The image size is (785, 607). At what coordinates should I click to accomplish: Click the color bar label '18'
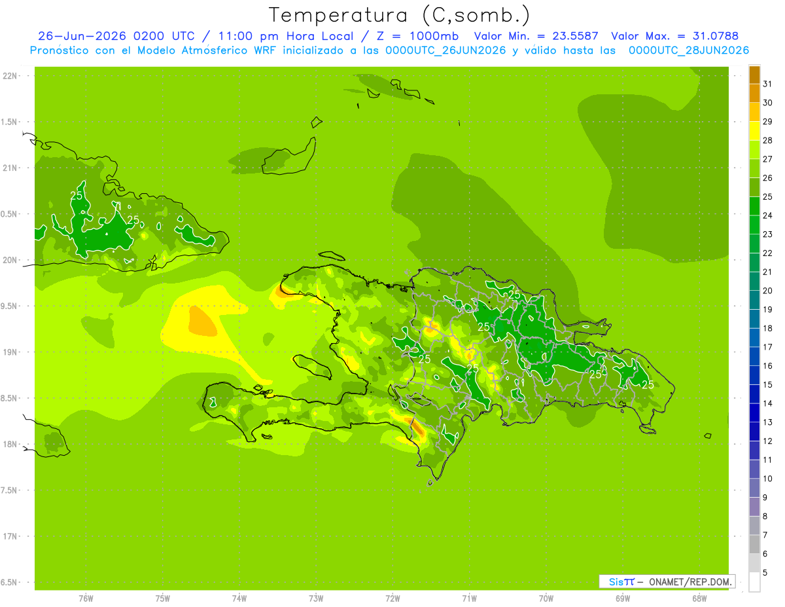click(x=768, y=328)
